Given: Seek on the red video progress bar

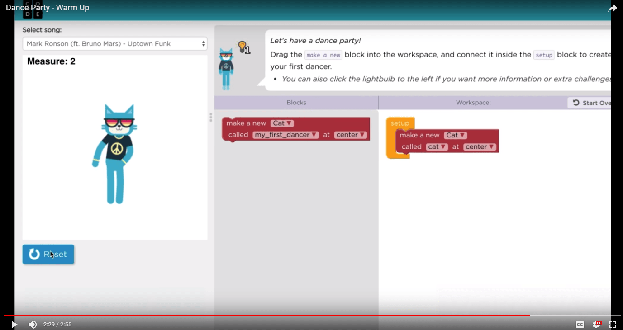Looking at the screenshot, I should click(271, 316).
